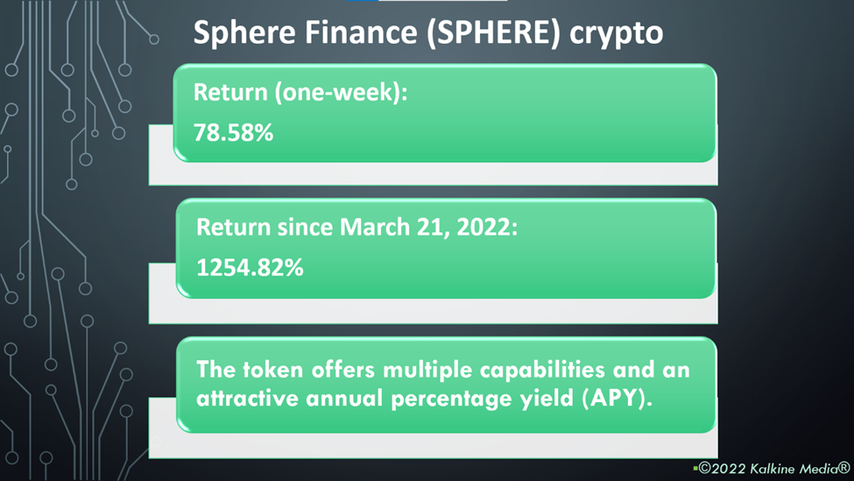Click the white segment of top bar

(443, 1)
